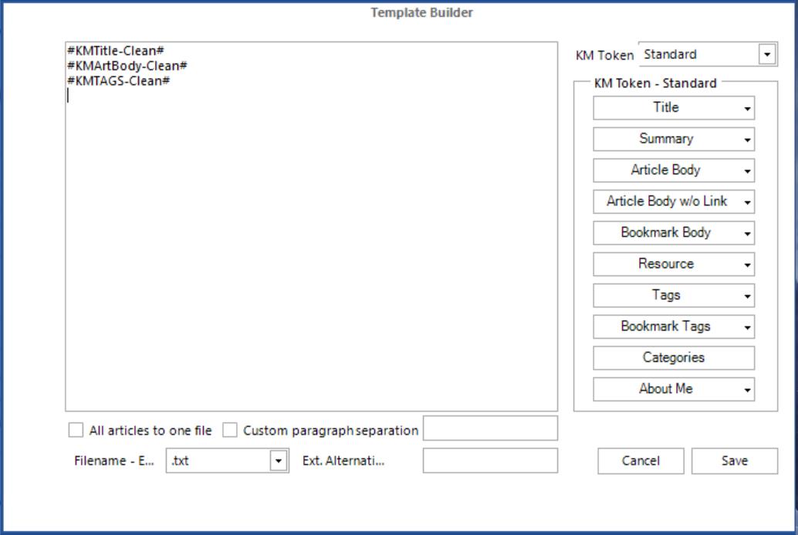Expand the Summary token dropdown
Screen dimensions: 798x535
point(673,139)
